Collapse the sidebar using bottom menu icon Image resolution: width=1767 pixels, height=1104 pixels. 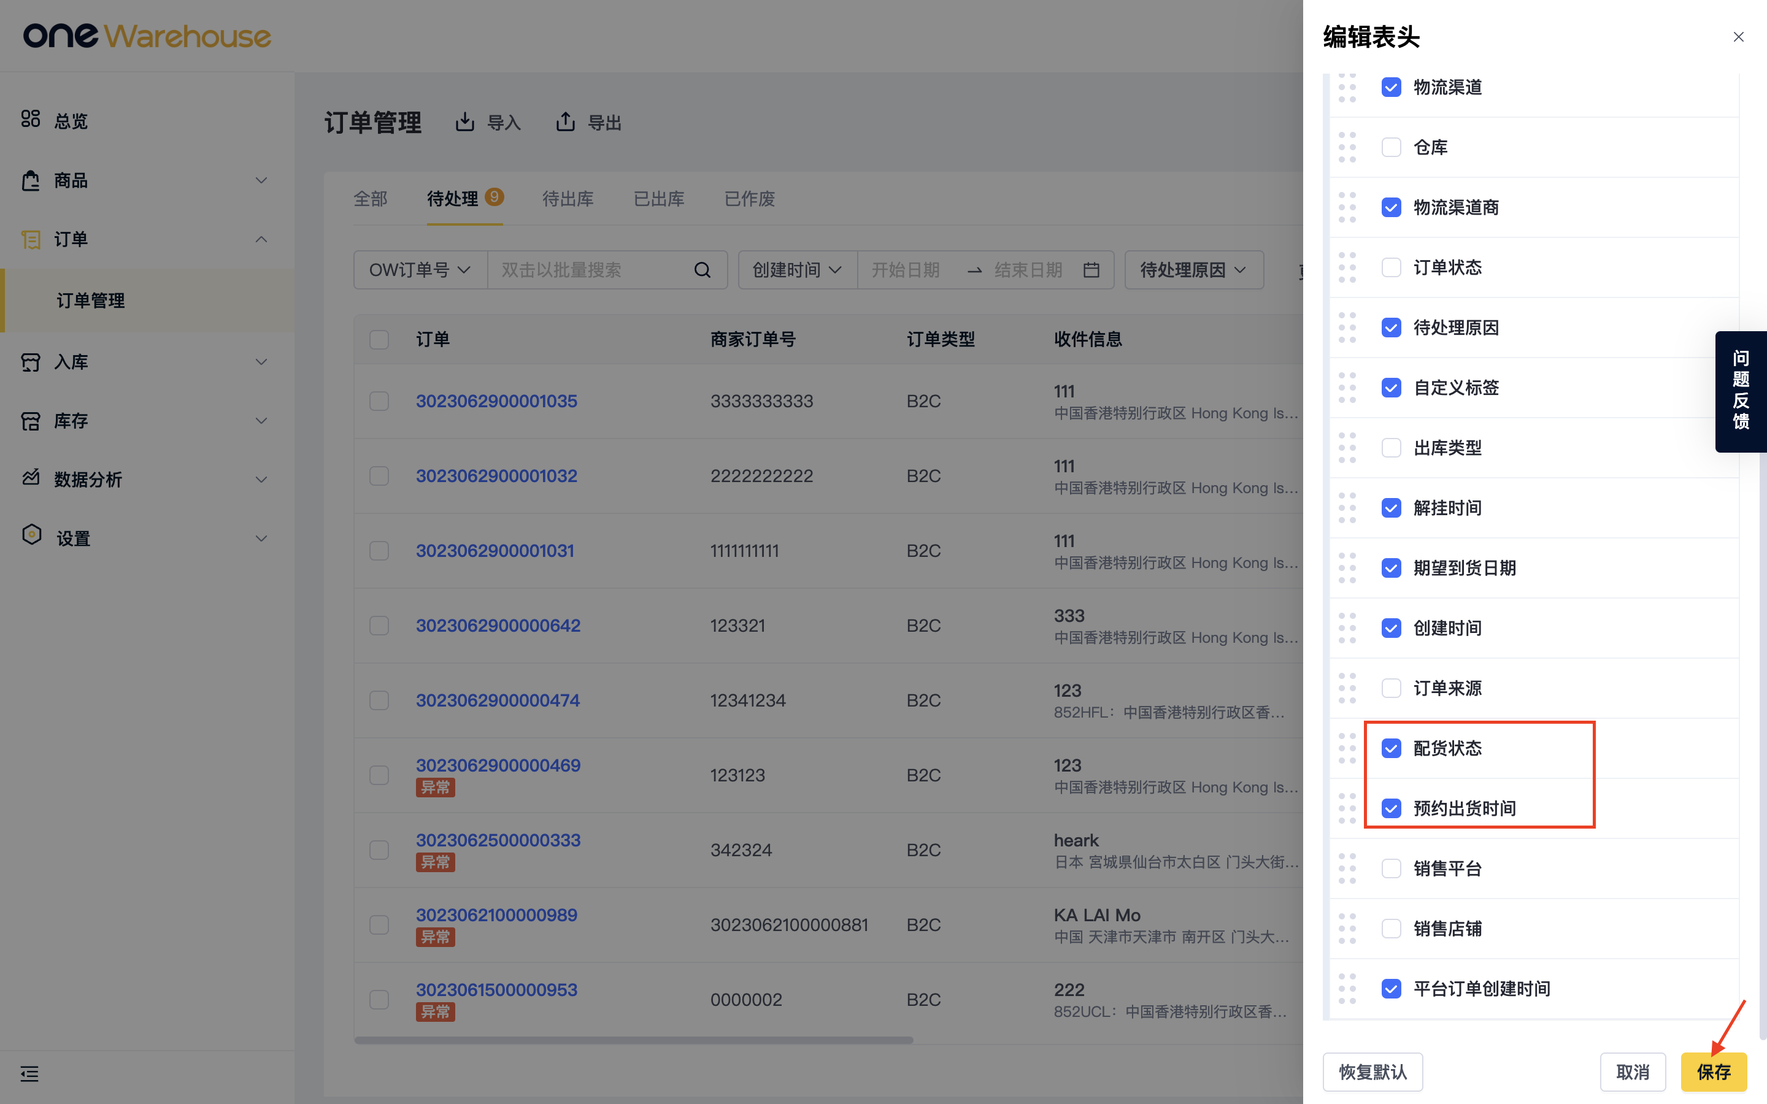coord(29,1073)
